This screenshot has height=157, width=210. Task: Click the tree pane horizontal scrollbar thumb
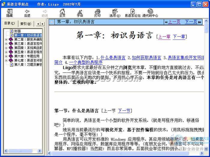[20, 151]
